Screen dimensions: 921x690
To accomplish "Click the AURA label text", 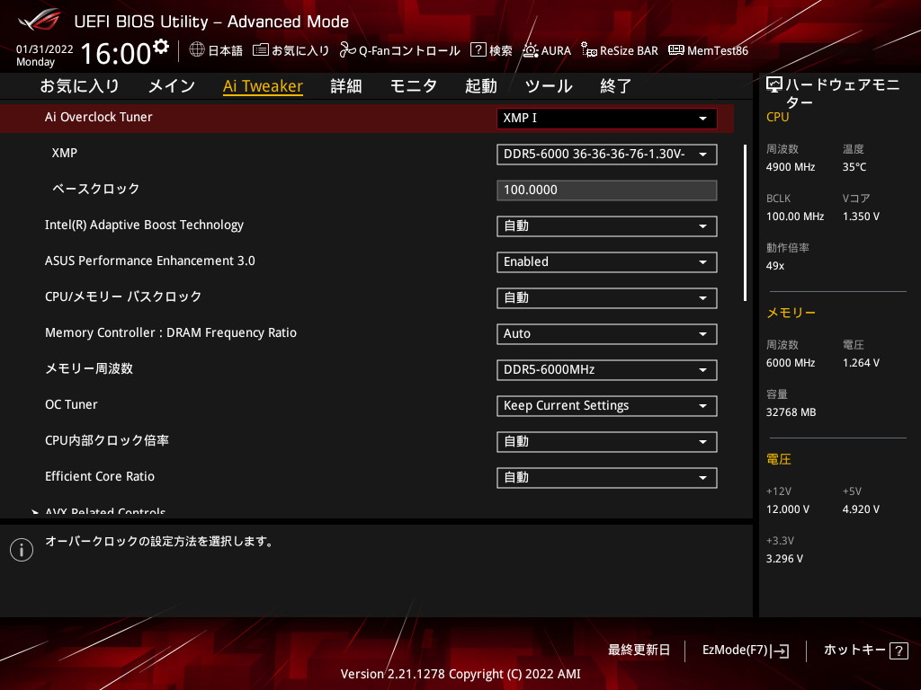I will [x=556, y=50].
